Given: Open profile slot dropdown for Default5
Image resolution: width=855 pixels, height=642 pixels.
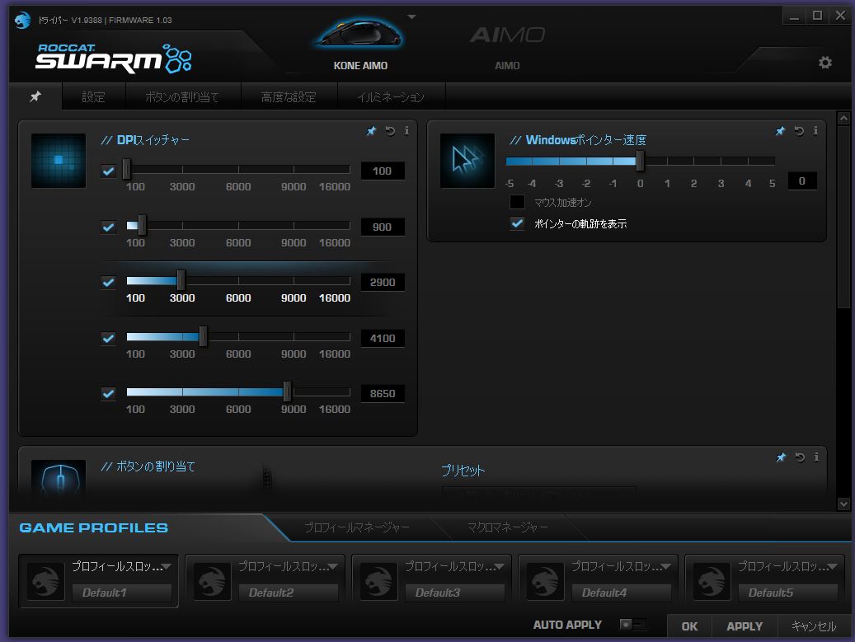Looking at the screenshot, I should [x=832, y=567].
